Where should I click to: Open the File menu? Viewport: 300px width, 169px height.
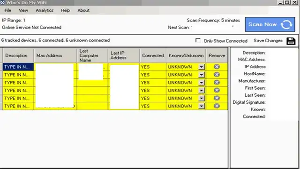[7, 10]
